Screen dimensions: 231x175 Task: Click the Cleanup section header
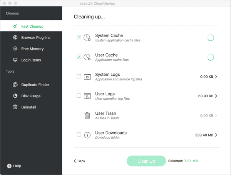tap(12, 13)
